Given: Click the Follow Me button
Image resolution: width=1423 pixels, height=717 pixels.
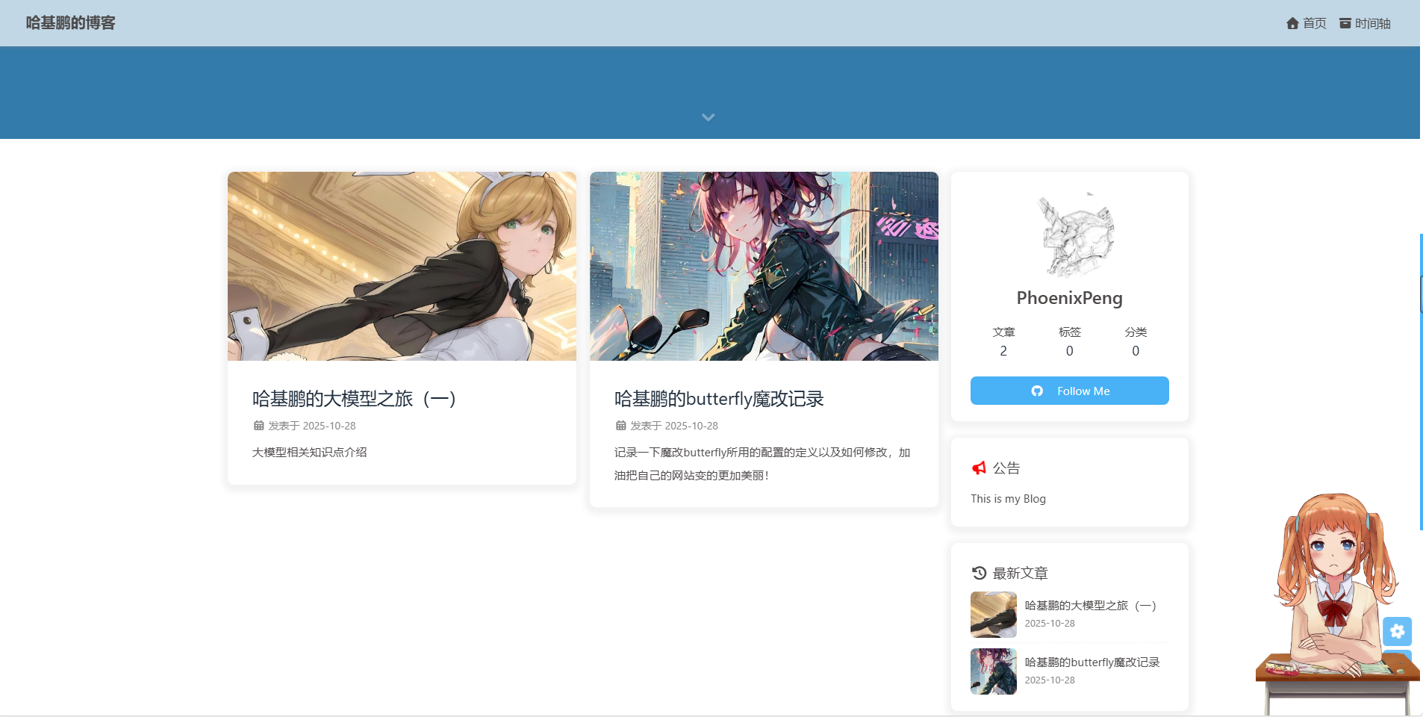Looking at the screenshot, I should coord(1070,391).
